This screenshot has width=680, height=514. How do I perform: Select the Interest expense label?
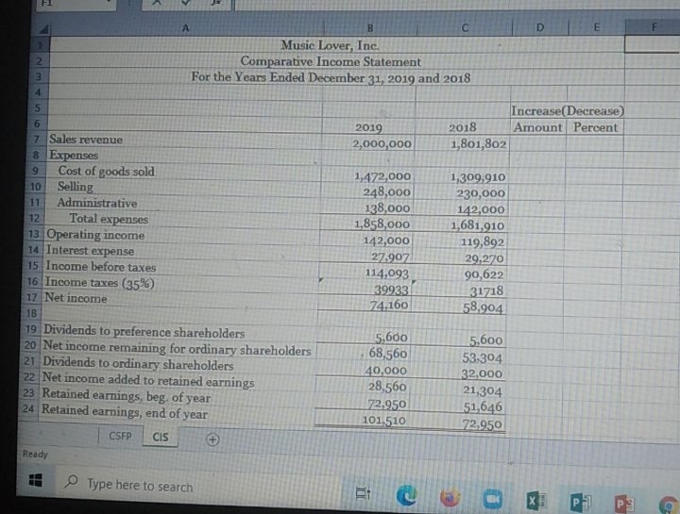pyautogui.click(x=91, y=250)
